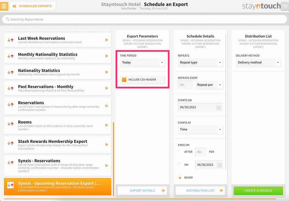The width and height of the screenshot is (289, 201).
Task: Click arrows icon beside Monthly Nationality Statistics
Action: [x=10, y=56]
